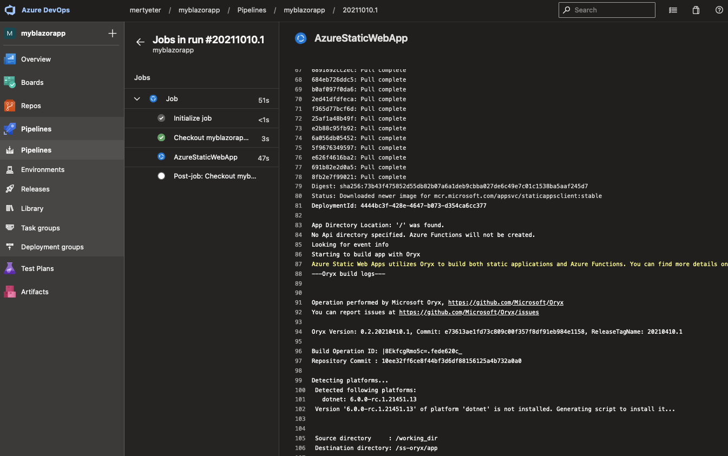Open the marketplace bag icon
The image size is (728, 456).
(696, 10)
